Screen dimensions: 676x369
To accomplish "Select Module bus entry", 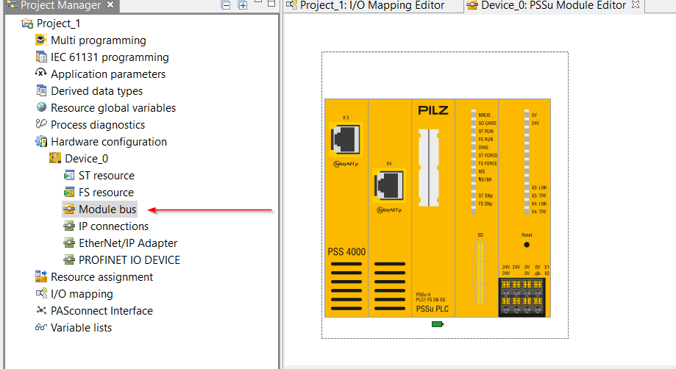I will click(107, 209).
